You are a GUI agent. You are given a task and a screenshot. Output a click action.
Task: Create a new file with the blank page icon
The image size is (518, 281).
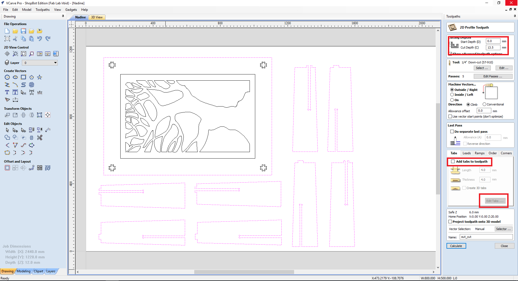point(7,31)
